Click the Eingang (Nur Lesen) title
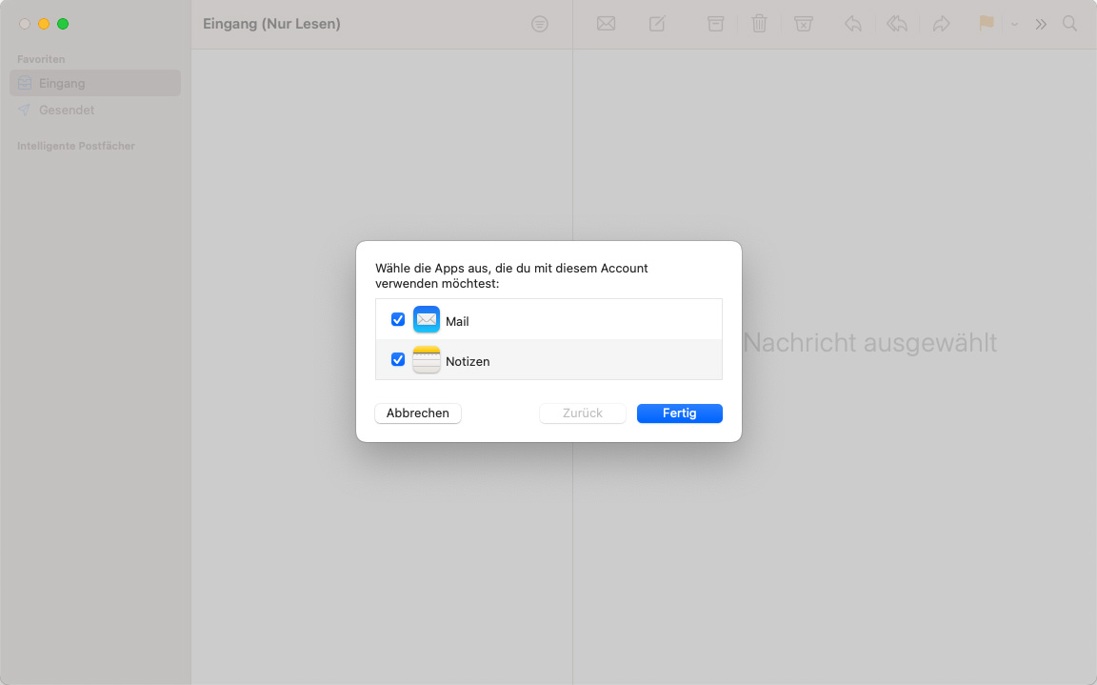1097x685 pixels. (271, 24)
